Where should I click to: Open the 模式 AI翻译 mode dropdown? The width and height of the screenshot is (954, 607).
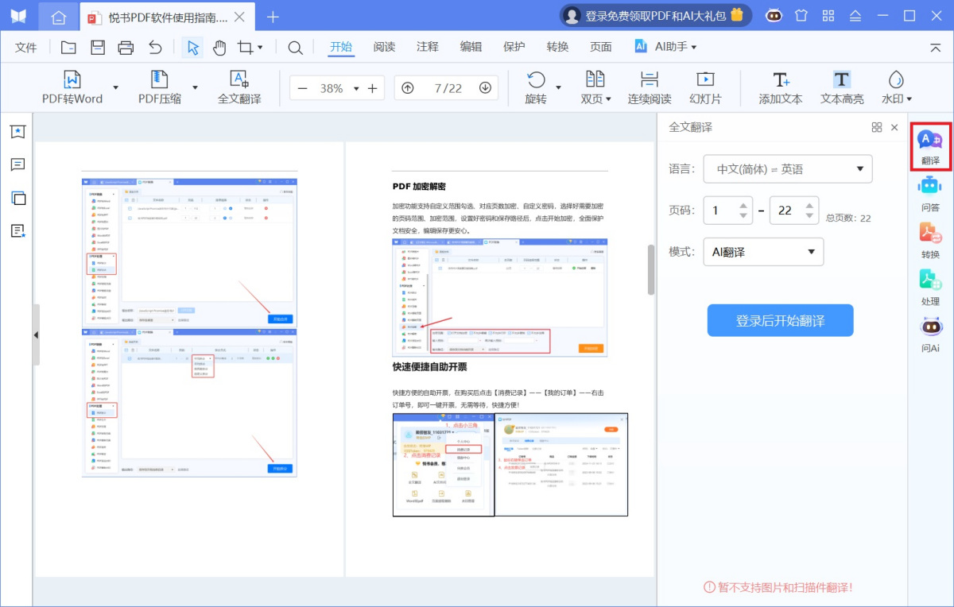[763, 252]
